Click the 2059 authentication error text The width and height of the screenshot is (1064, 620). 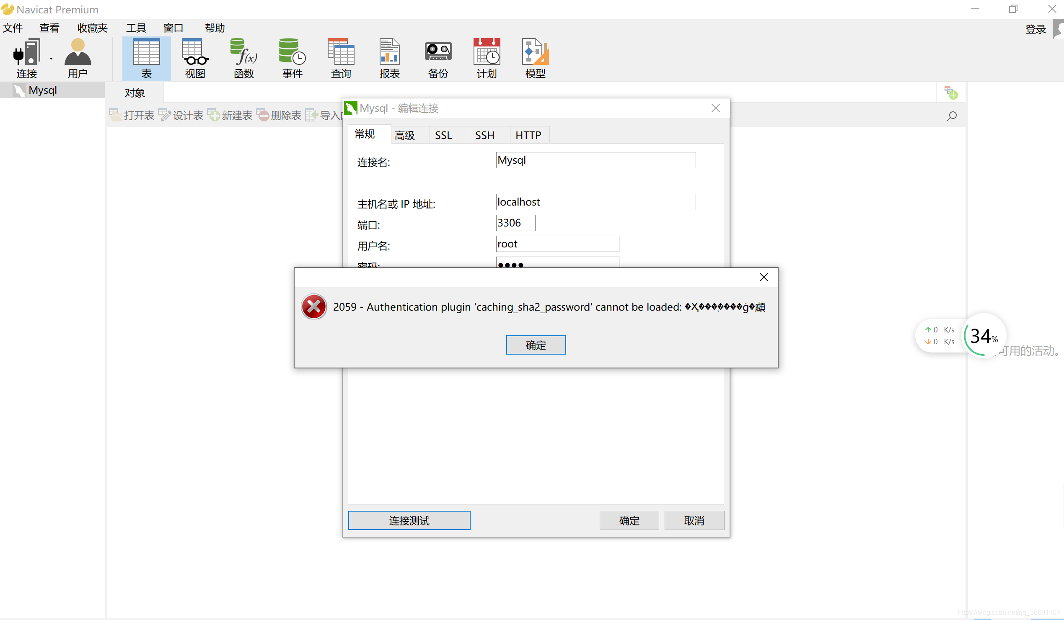549,307
